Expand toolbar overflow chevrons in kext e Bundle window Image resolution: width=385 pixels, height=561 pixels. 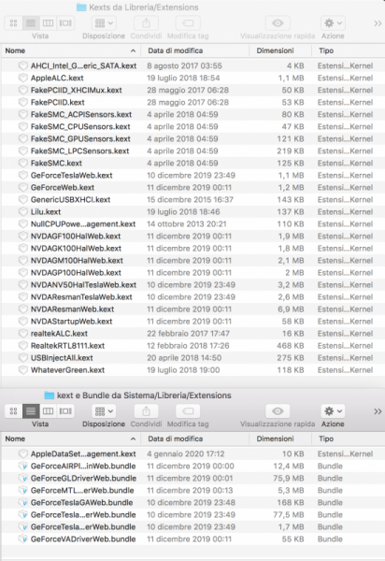[x=378, y=411]
